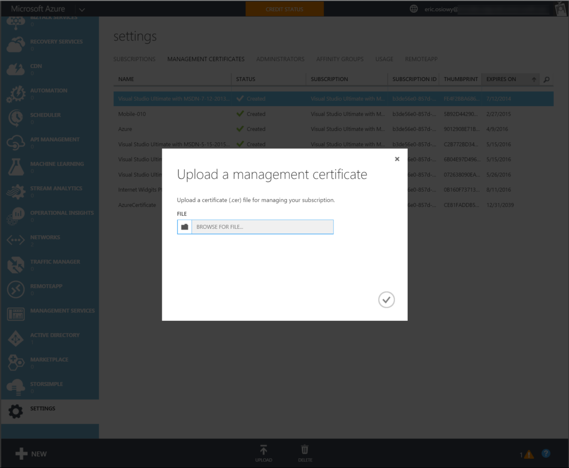Screen dimensions: 569x468
Task: Sort by Subscription column header
Action: tap(329, 79)
